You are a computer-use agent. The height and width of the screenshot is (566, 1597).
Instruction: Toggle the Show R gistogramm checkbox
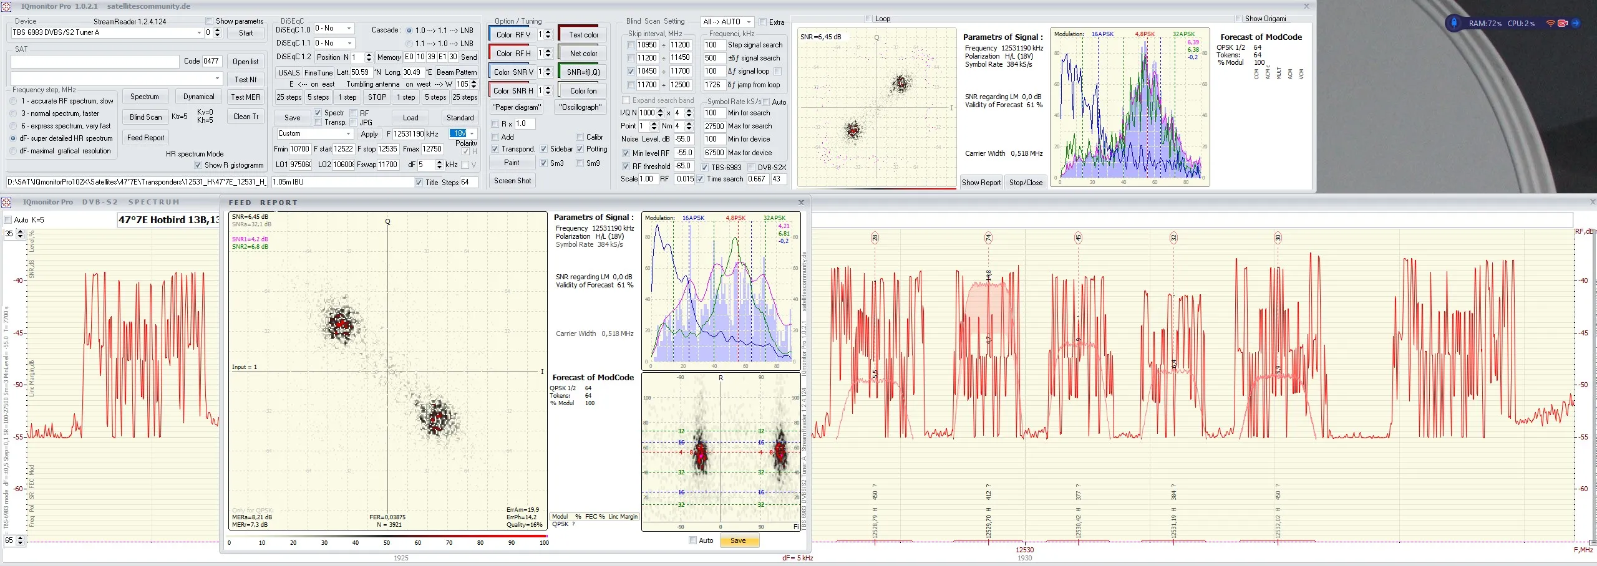click(198, 165)
